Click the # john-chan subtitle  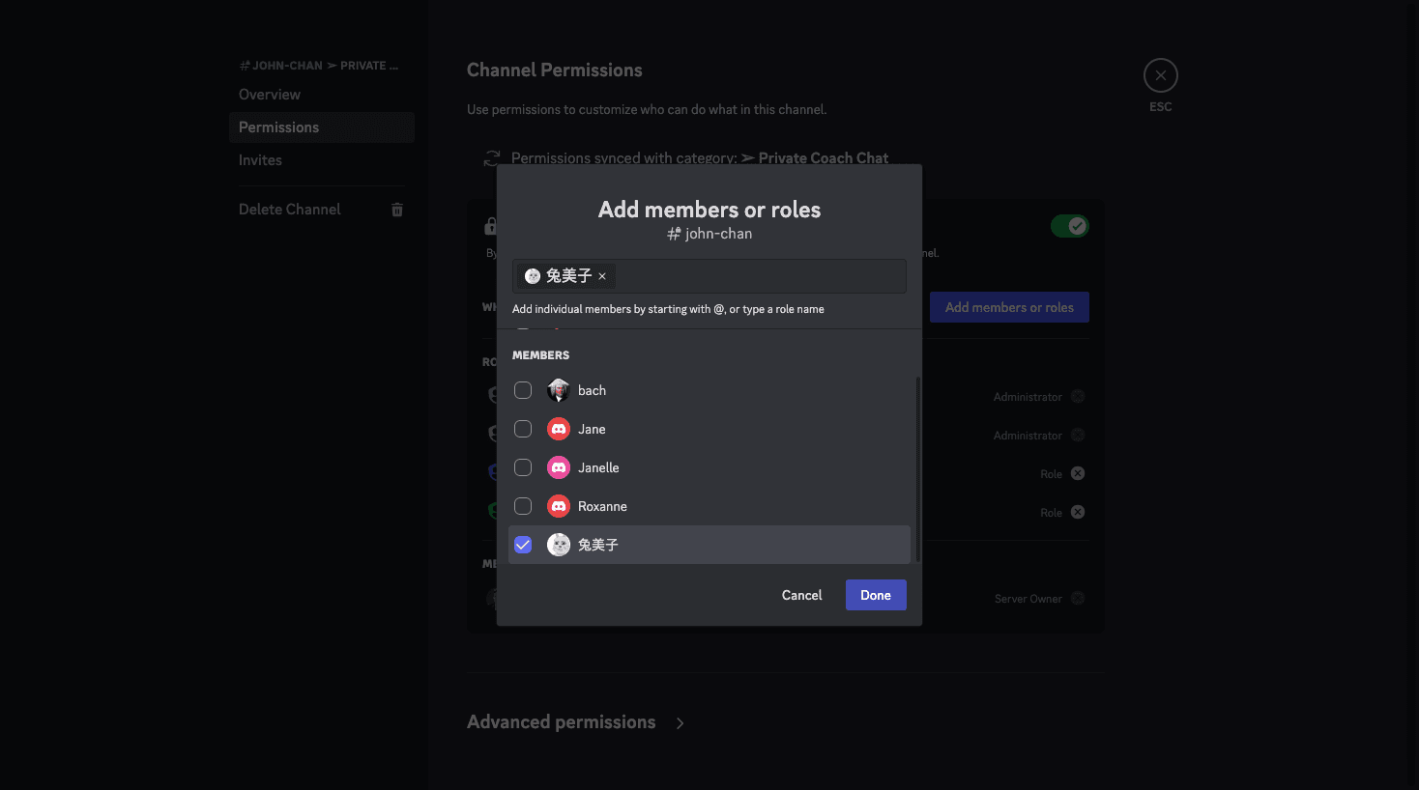tap(709, 234)
